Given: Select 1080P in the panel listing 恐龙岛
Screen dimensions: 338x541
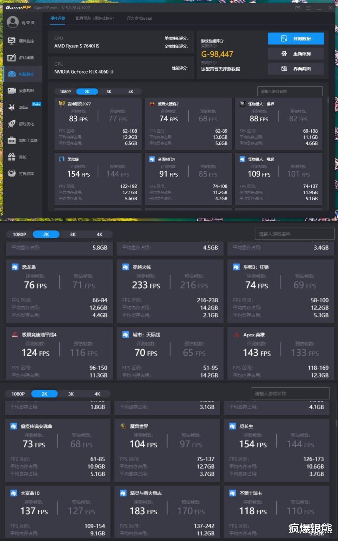Looking at the screenshot, I should coord(19,234).
